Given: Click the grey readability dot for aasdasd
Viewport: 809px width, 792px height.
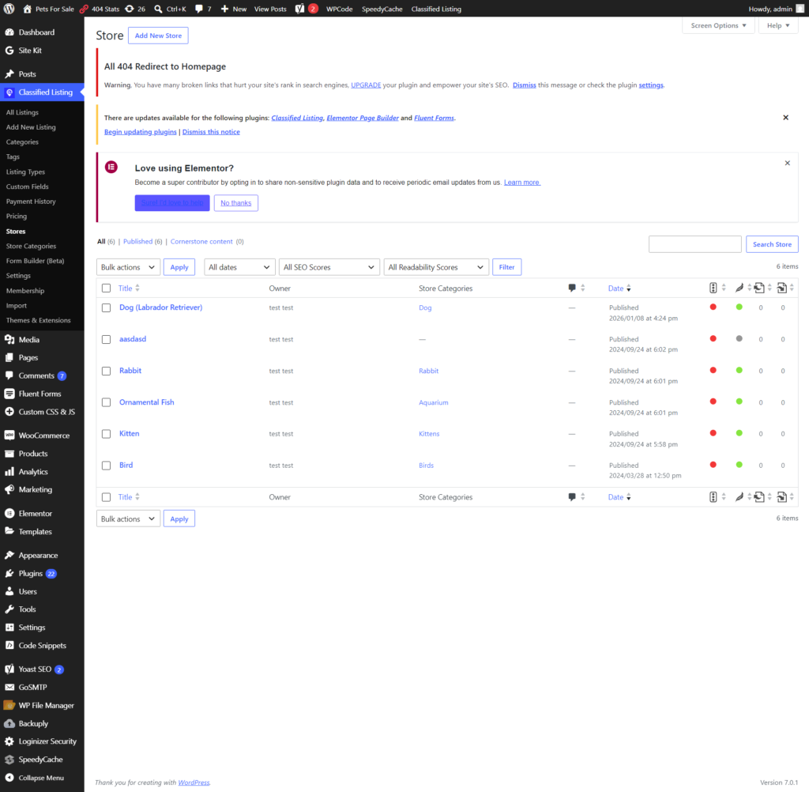Looking at the screenshot, I should [x=739, y=338].
